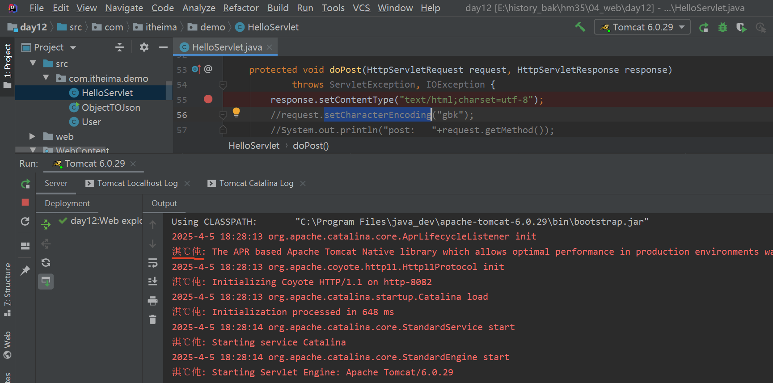Expand the web folder in project tree
This screenshot has height=383, width=773.
point(32,136)
